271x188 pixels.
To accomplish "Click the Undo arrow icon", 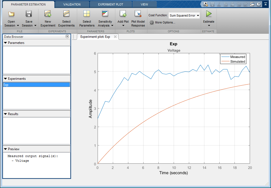I will click(x=239, y=4).
